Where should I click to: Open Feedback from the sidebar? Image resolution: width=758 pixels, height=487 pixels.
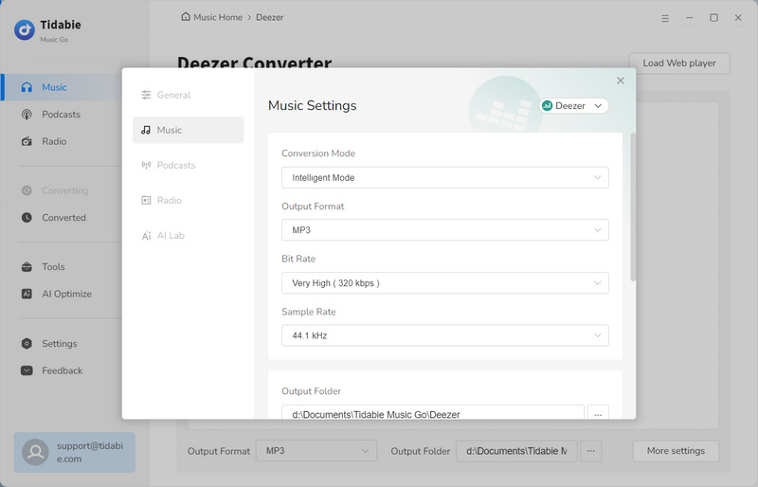(62, 370)
